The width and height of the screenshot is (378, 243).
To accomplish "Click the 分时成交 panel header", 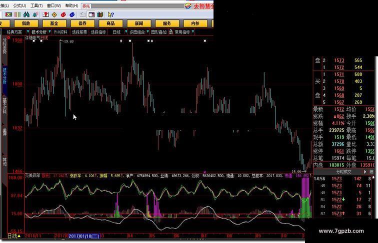I will (344, 172).
